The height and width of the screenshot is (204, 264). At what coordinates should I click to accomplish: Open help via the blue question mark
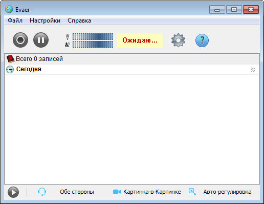pos(202,40)
